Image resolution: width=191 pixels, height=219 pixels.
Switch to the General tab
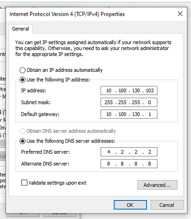click(20, 29)
